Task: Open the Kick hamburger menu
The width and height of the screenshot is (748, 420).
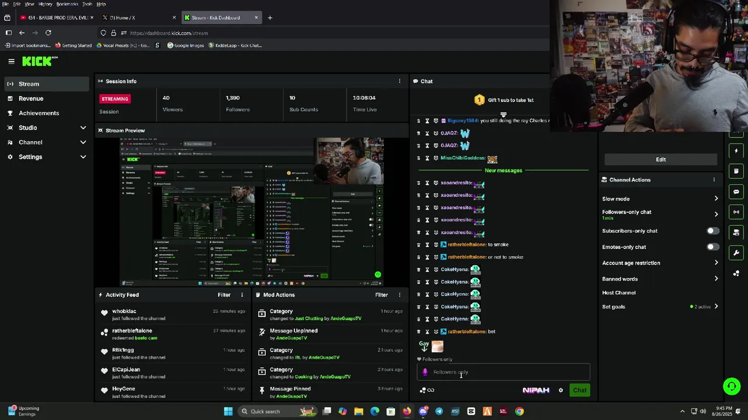Action: click(11, 61)
